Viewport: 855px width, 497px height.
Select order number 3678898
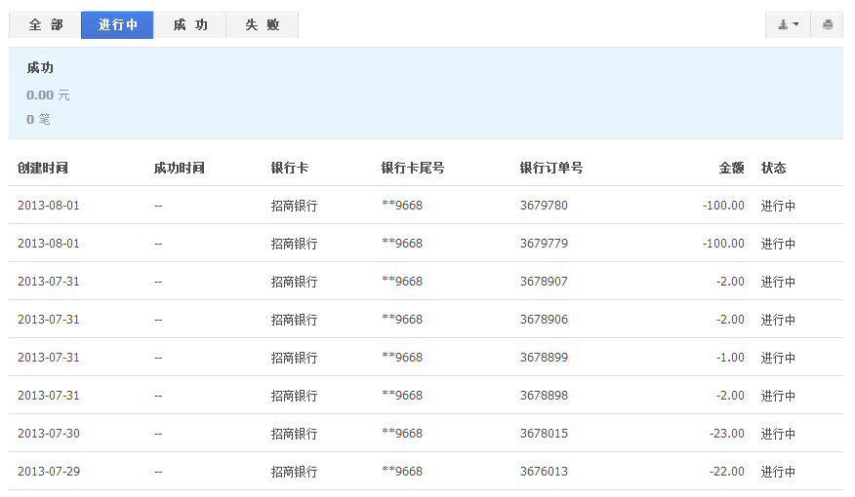544,396
